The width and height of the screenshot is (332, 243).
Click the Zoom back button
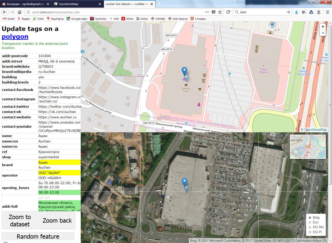pyautogui.click(x=57, y=220)
